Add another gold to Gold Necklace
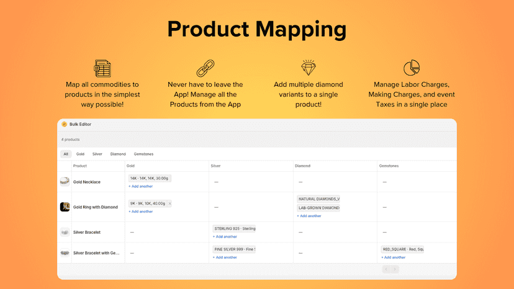 tap(141, 186)
